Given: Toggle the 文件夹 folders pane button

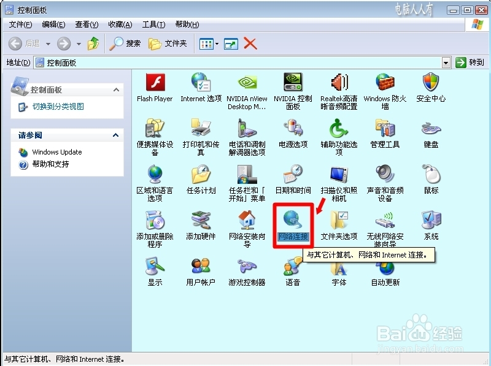Looking at the screenshot, I should click(168, 44).
